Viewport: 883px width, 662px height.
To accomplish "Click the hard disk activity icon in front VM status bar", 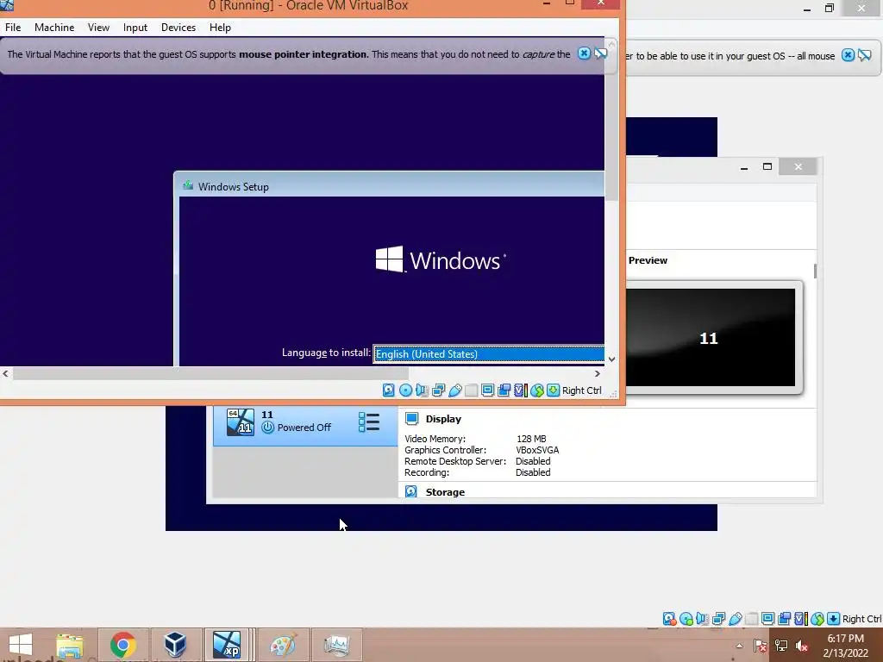I will pyautogui.click(x=389, y=390).
